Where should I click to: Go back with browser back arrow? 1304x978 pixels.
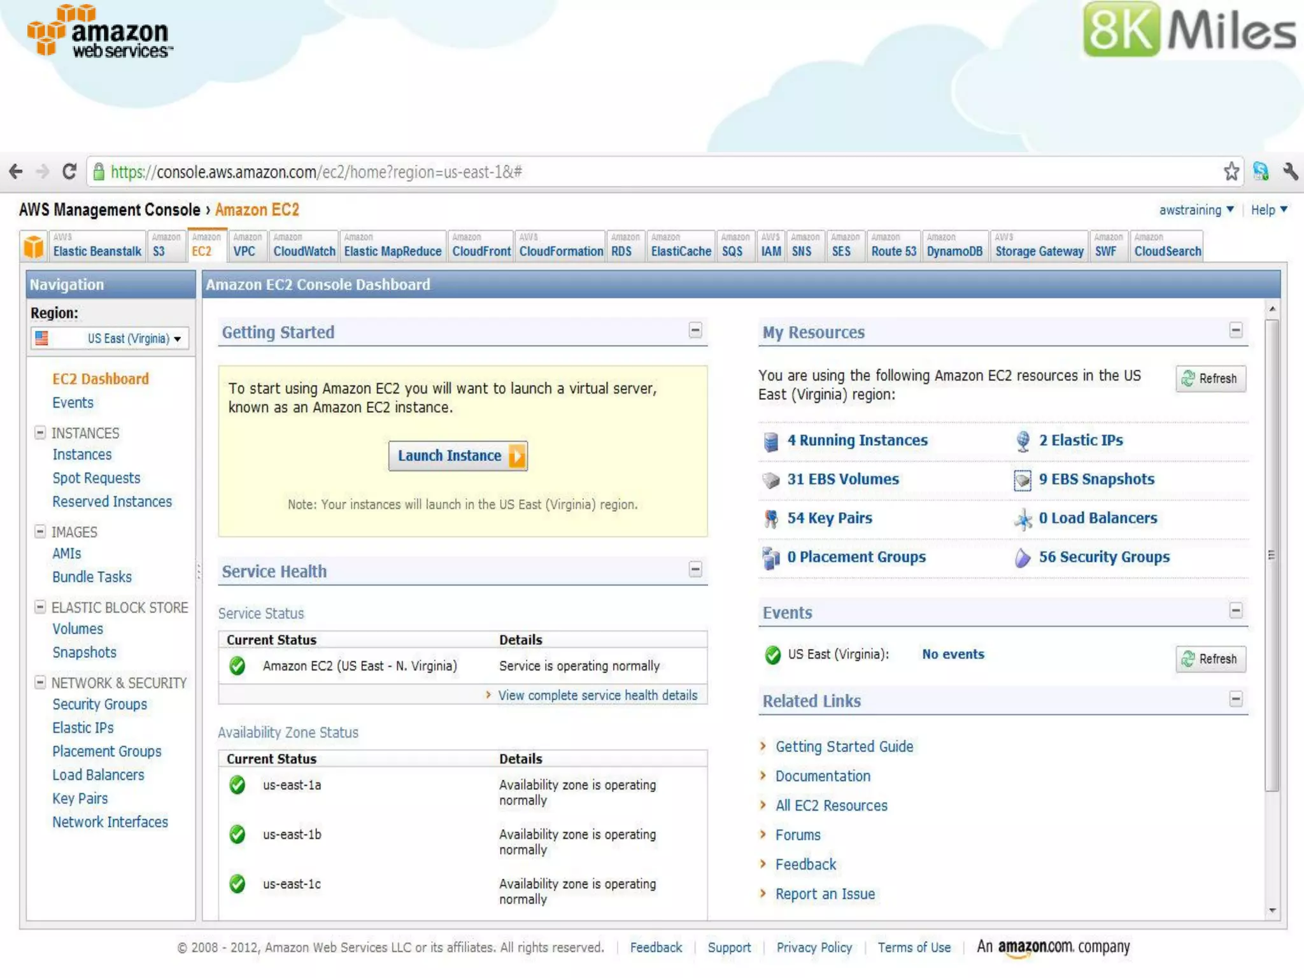(16, 171)
